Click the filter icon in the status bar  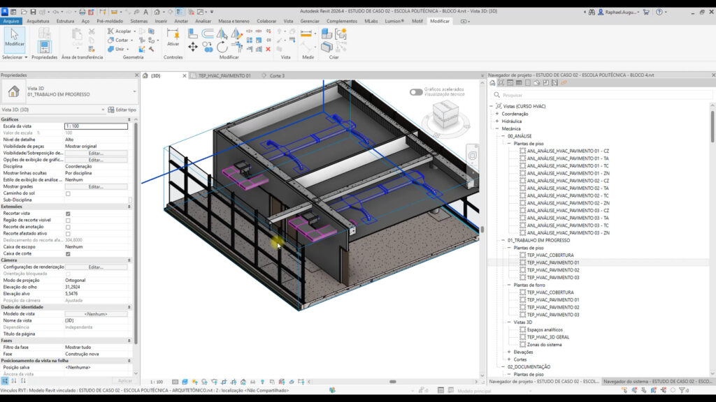click(x=682, y=390)
